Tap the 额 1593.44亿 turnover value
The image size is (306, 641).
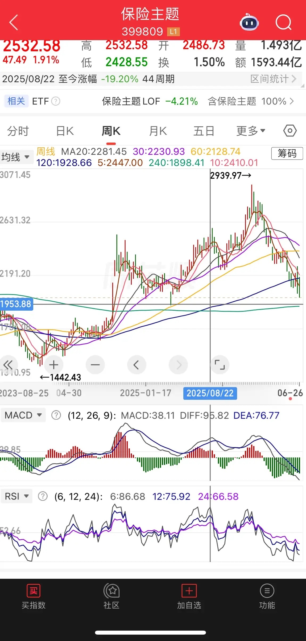268,63
